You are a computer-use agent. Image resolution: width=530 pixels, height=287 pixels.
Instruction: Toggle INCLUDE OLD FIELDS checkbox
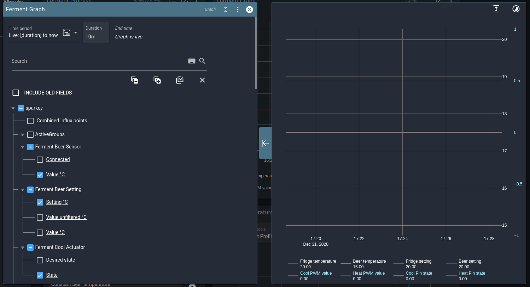(x=16, y=93)
